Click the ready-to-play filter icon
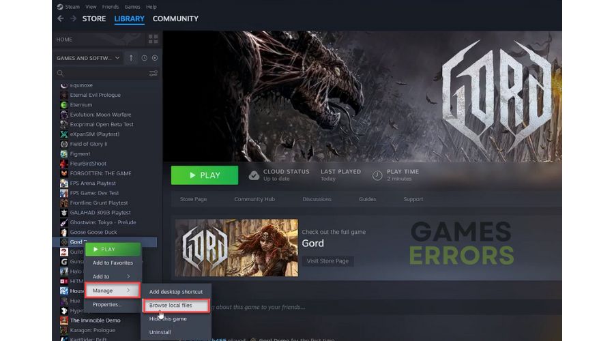The height and width of the screenshot is (341, 614). (155, 58)
